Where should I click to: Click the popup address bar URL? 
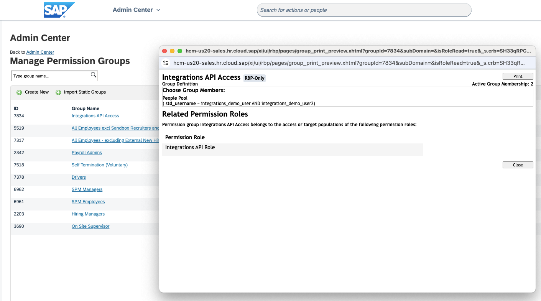click(x=349, y=63)
